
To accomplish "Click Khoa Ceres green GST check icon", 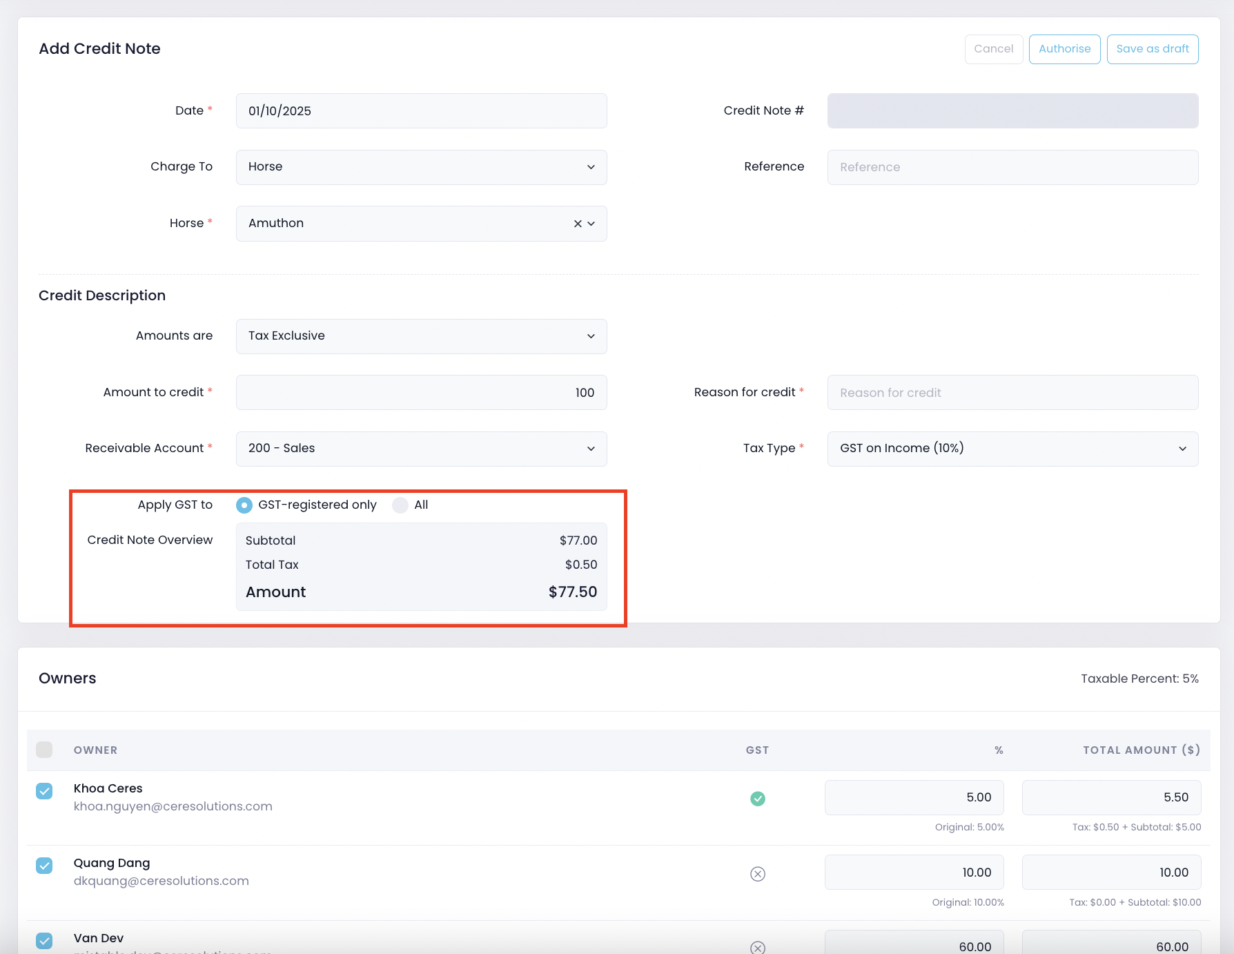I will [757, 799].
